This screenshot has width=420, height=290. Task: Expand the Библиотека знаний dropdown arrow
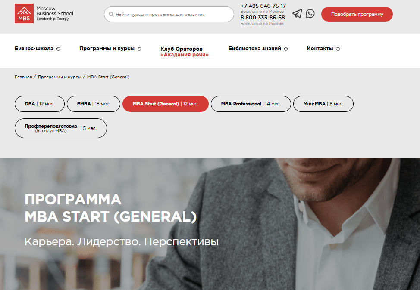[286, 49]
